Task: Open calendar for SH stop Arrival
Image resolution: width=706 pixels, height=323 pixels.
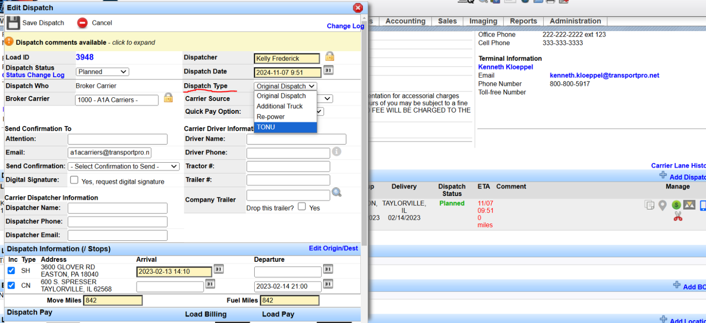Action: tap(218, 269)
